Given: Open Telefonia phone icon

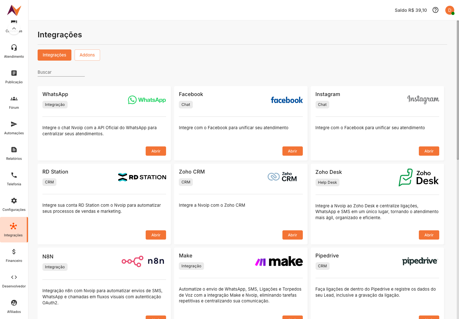Looking at the screenshot, I should coord(14,175).
